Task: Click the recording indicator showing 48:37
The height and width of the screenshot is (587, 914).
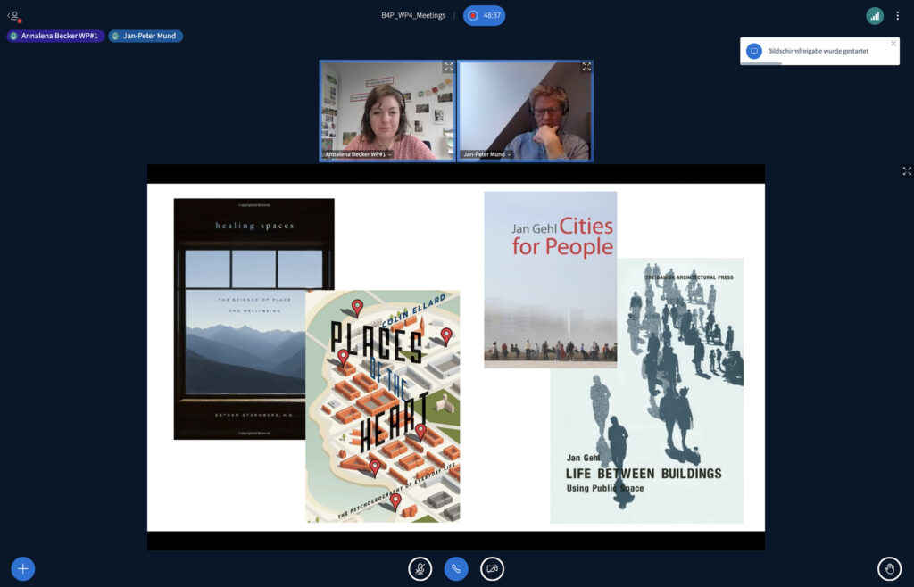Action: pyautogui.click(x=484, y=16)
